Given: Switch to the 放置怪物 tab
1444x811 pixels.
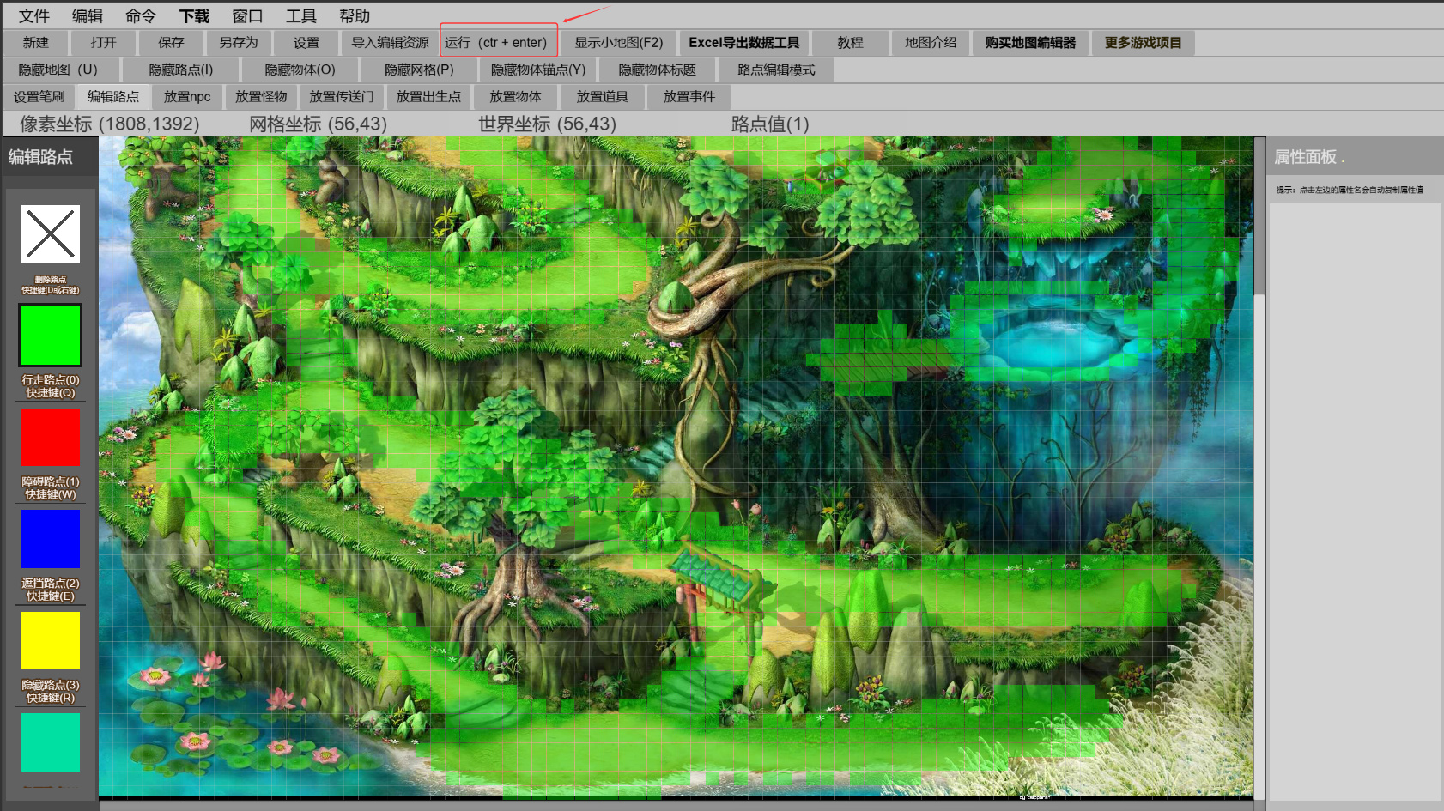Looking at the screenshot, I should [x=261, y=97].
